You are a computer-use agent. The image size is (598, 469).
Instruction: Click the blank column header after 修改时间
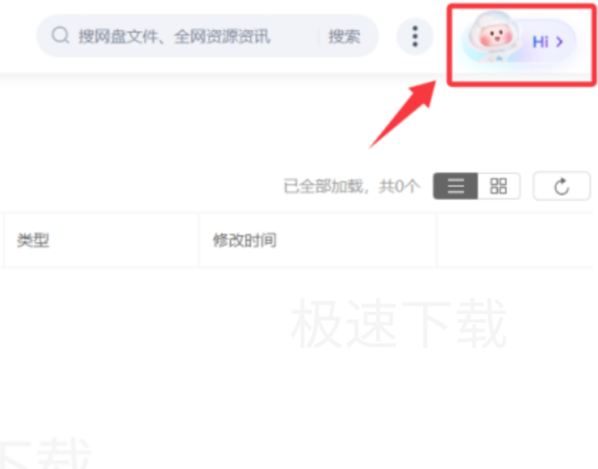(515, 240)
